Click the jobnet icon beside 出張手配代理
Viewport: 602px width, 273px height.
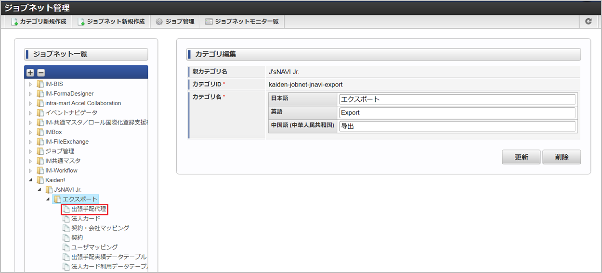[x=66, y=209]
